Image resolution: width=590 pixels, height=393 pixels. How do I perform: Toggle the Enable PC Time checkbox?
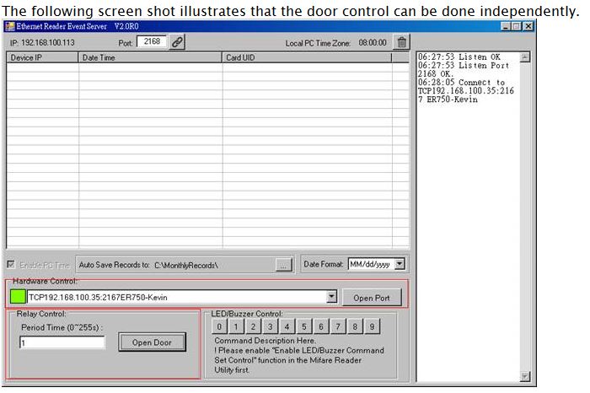(11, 265)
